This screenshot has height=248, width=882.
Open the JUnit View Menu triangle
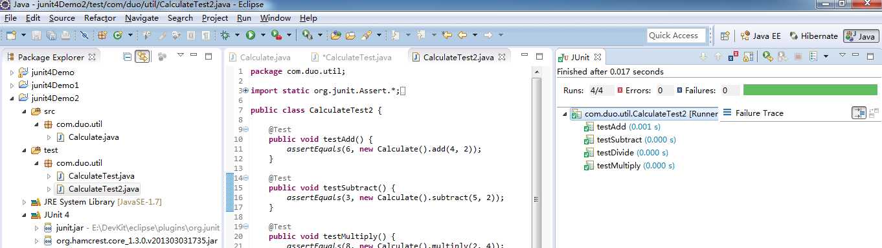842,56
